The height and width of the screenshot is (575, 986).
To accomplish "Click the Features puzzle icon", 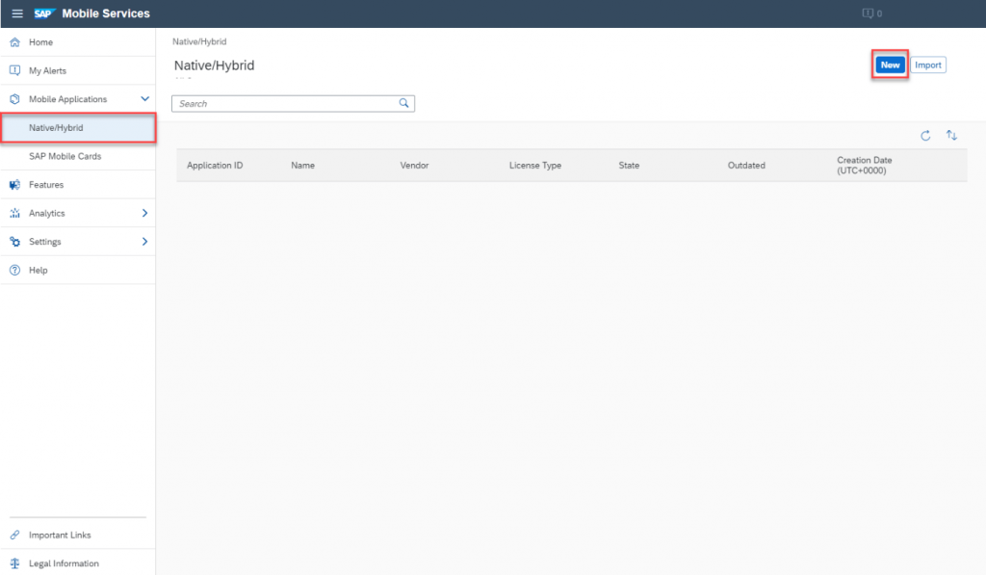I will click(x=15, y=184).
